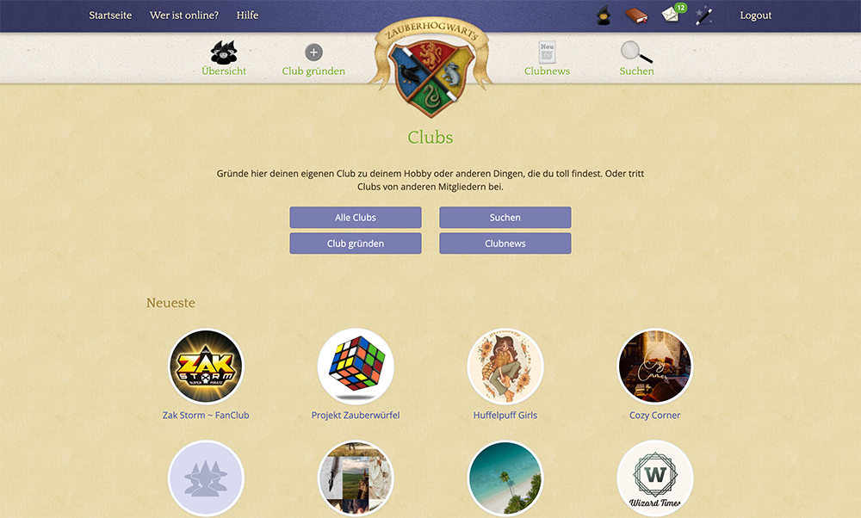Click the purple Suchen button
This screenshot has width=861, height=518.
point(505,218)
